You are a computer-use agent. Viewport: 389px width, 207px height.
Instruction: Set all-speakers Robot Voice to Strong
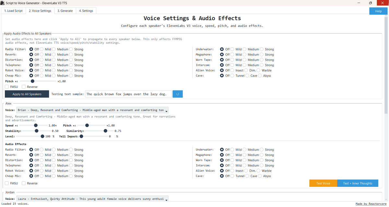pyautogui.click(x=71, y=70)
